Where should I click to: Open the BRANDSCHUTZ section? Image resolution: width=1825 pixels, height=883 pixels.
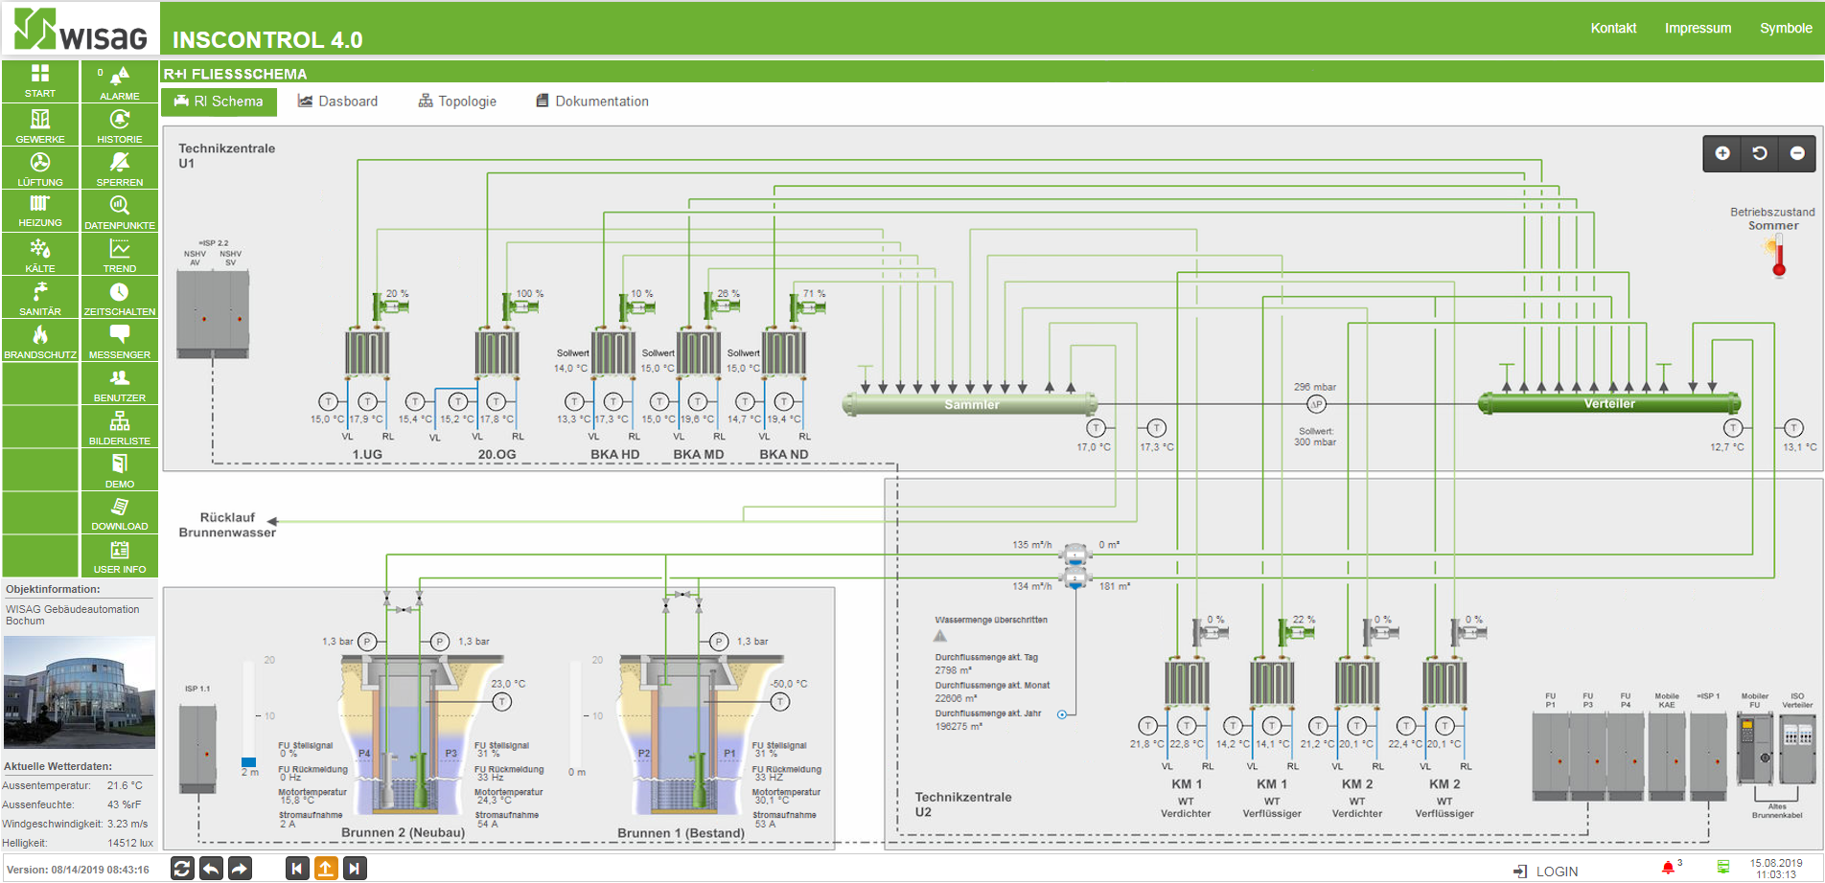click(40, 340)
